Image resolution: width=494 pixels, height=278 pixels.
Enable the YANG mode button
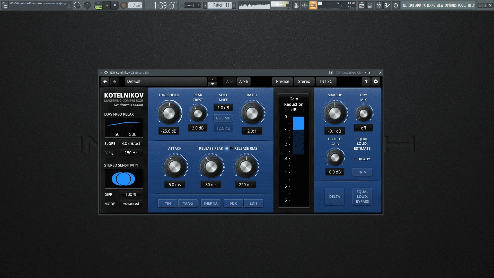pos(188,203)
